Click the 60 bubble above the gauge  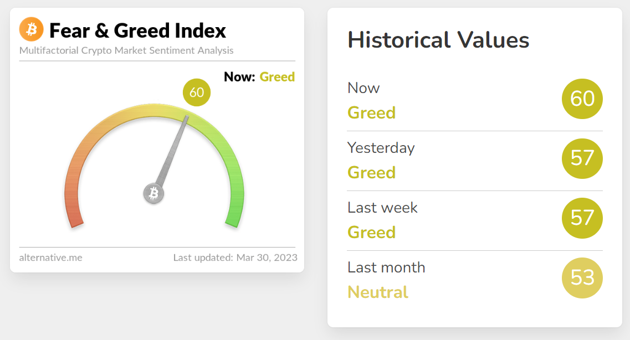[x=197, y=92]
